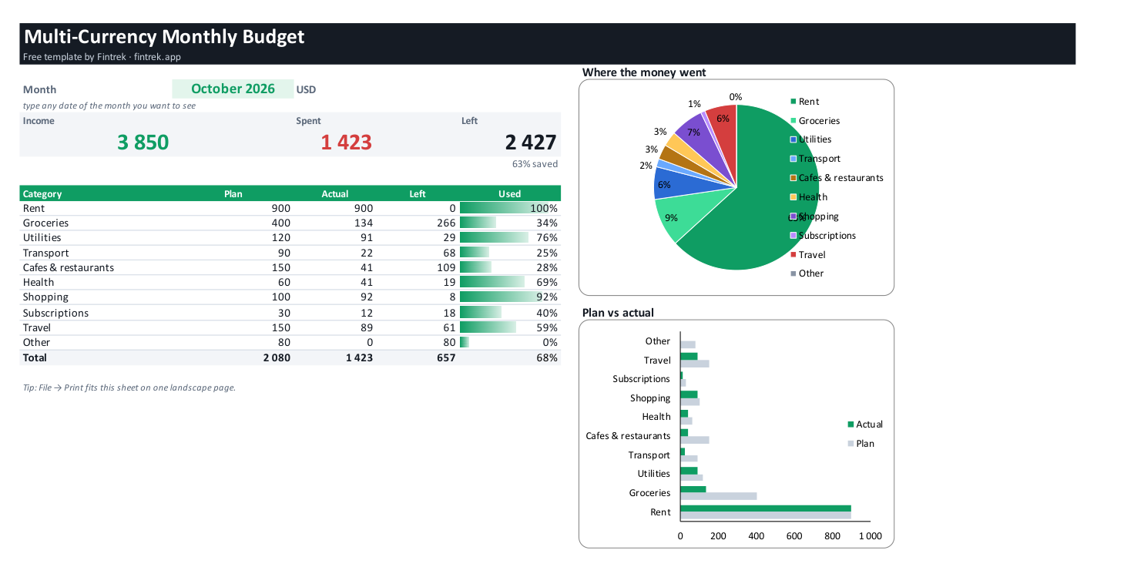Select Total left value 657
The image size is (1134, 567).
[x=446, y=357]
